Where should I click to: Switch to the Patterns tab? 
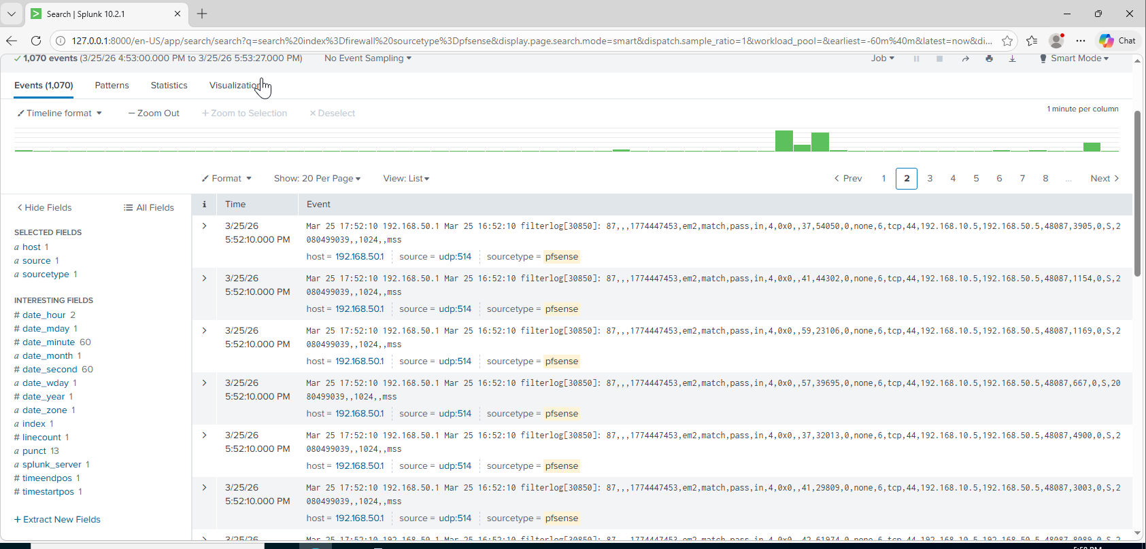112,86
